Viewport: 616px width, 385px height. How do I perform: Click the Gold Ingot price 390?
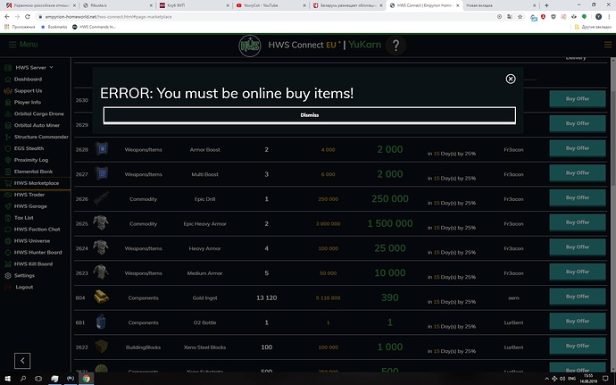pyautogui.click(x=390, y=297)
